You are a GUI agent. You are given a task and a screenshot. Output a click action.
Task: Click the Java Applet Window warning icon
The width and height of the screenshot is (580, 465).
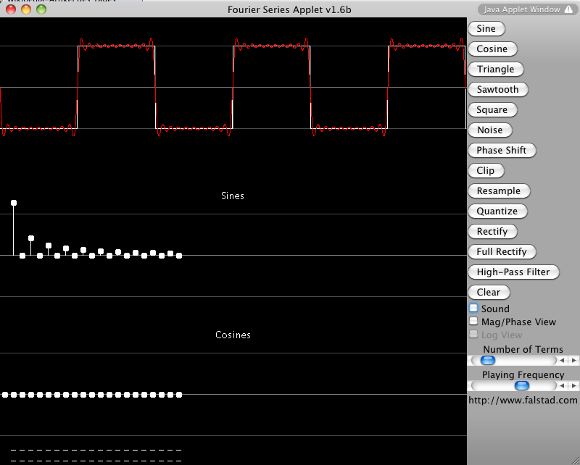click(568, 9)
